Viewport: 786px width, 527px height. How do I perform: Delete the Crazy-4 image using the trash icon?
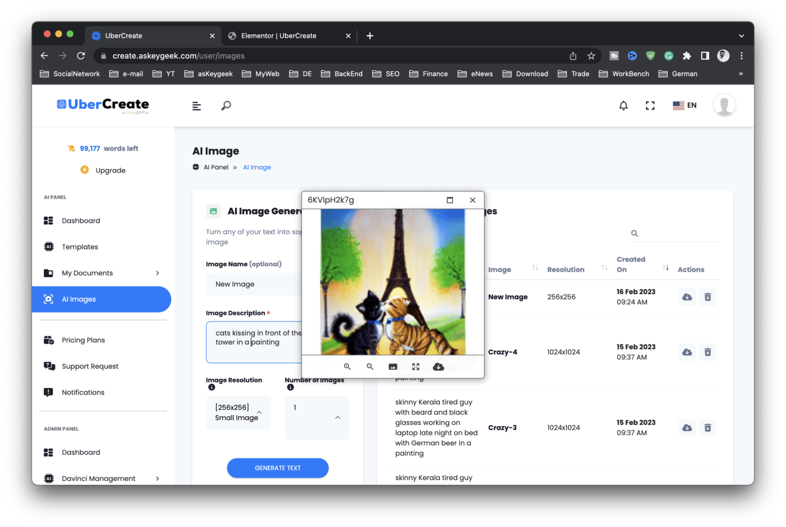[x=708, y=352]
